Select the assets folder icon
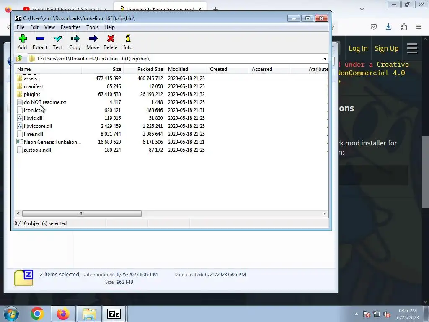429x322 pixels. (19, 78)
